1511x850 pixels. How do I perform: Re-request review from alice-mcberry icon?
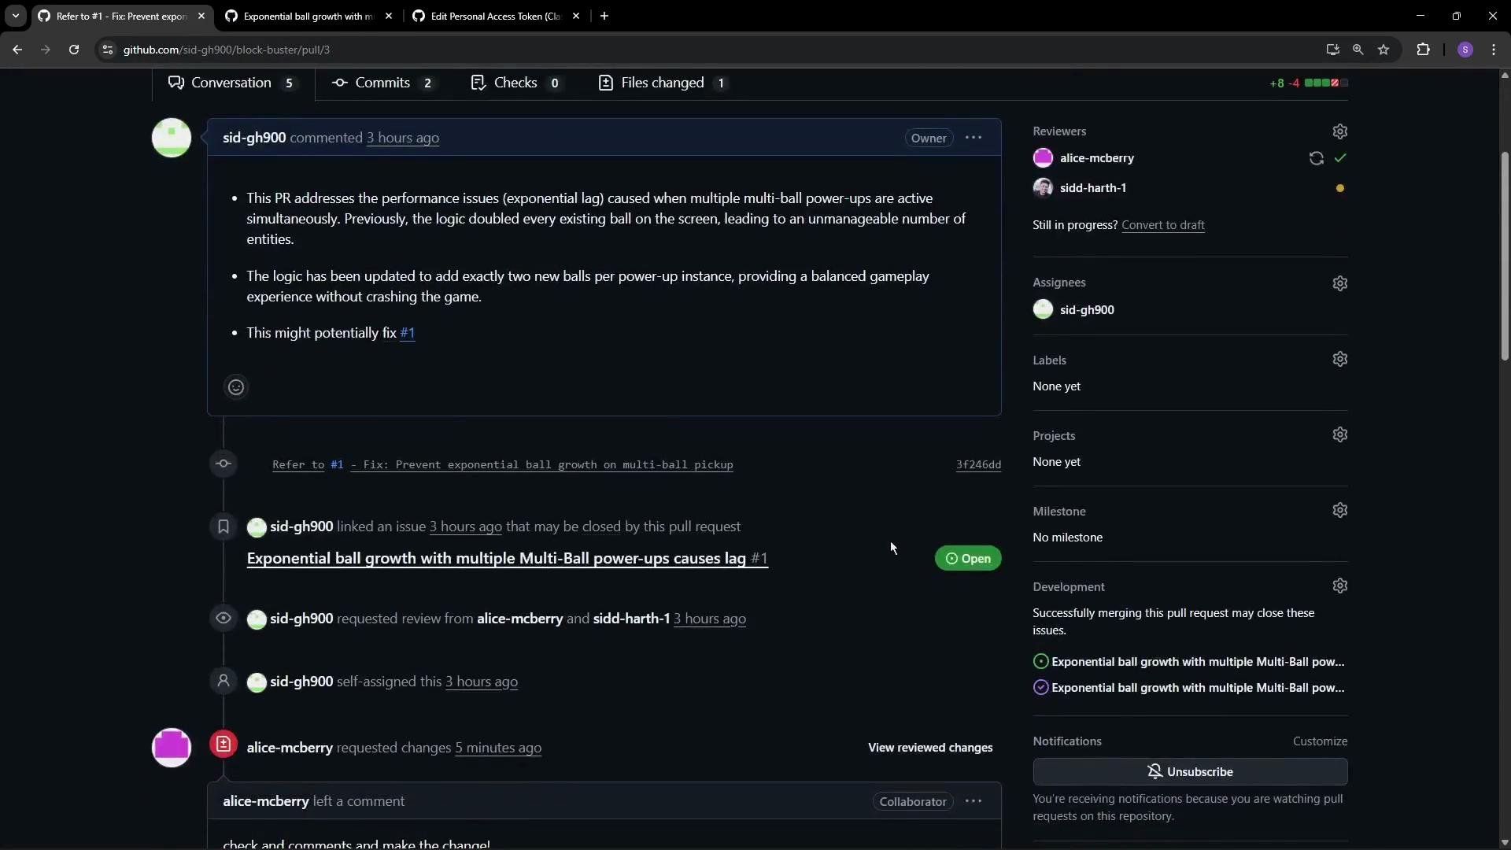click(1316, 158)
